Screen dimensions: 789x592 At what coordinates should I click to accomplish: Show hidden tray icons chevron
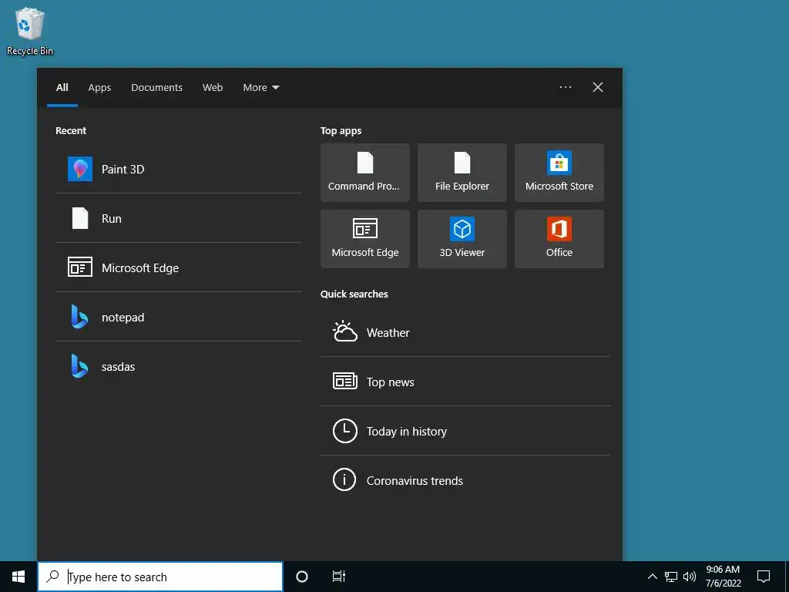[x=652, y=577]
